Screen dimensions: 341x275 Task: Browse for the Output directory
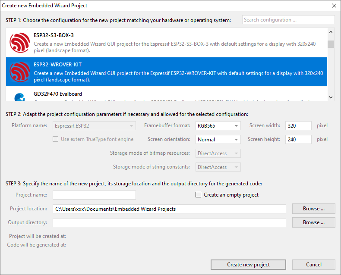click(x=313, y=222)
